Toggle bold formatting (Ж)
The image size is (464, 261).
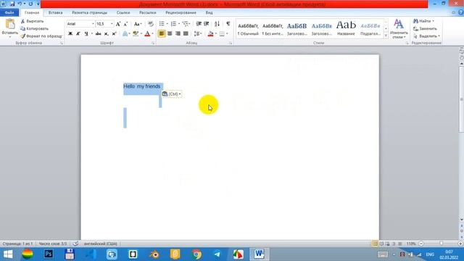tap(70, 34)
